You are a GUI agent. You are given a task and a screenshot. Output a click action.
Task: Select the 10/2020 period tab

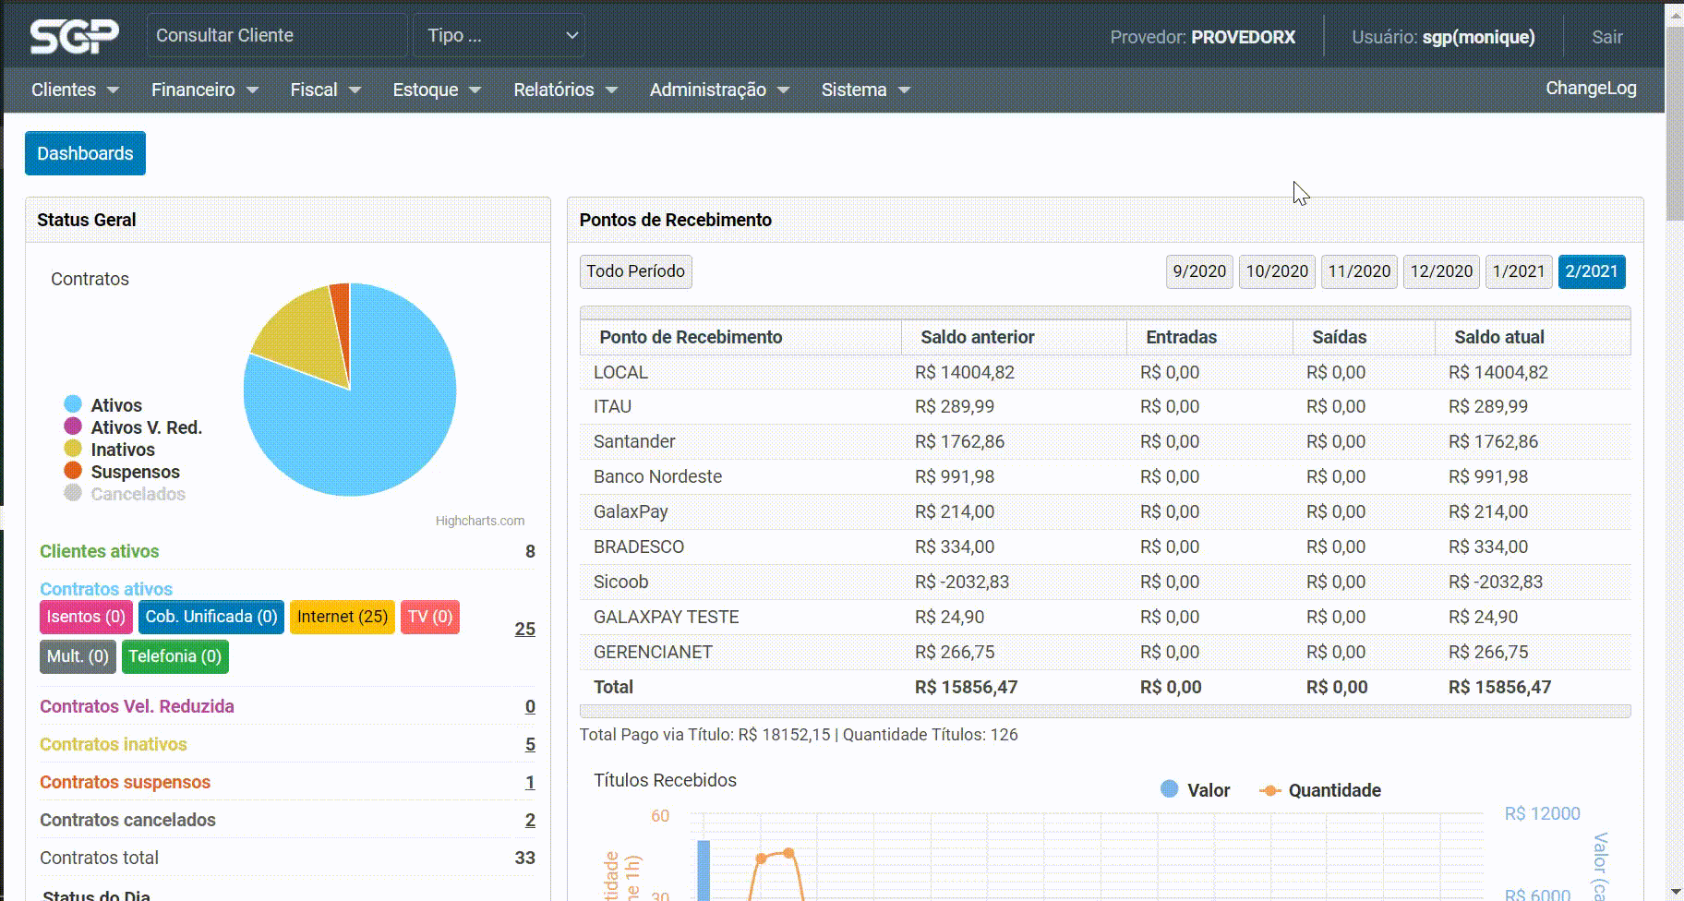click(1277, 271)
